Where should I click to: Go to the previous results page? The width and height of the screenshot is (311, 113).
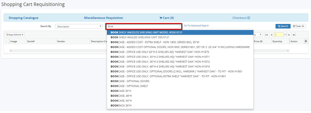[271, 35]
